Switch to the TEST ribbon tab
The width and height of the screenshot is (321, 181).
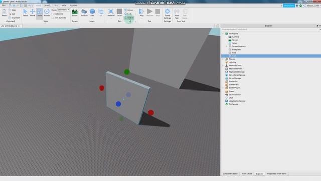click(x=56, y=6)
